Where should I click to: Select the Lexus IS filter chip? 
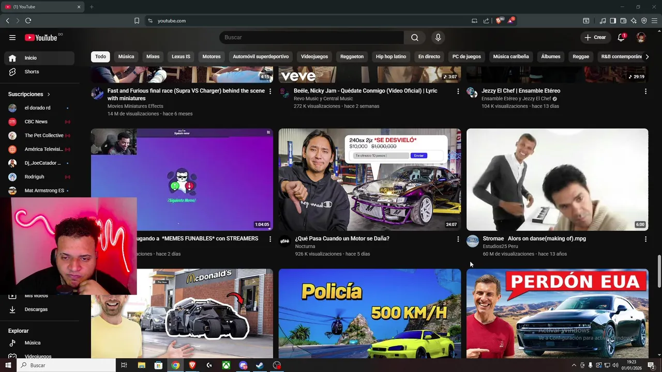(x=181, y=57)
